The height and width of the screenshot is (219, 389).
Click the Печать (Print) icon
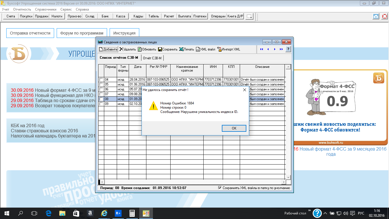pyautogui.click(x=181, y=49)
